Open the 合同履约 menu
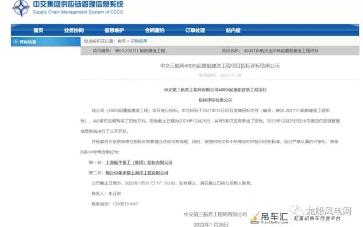 pyautogui.click(x=154, y=31)
